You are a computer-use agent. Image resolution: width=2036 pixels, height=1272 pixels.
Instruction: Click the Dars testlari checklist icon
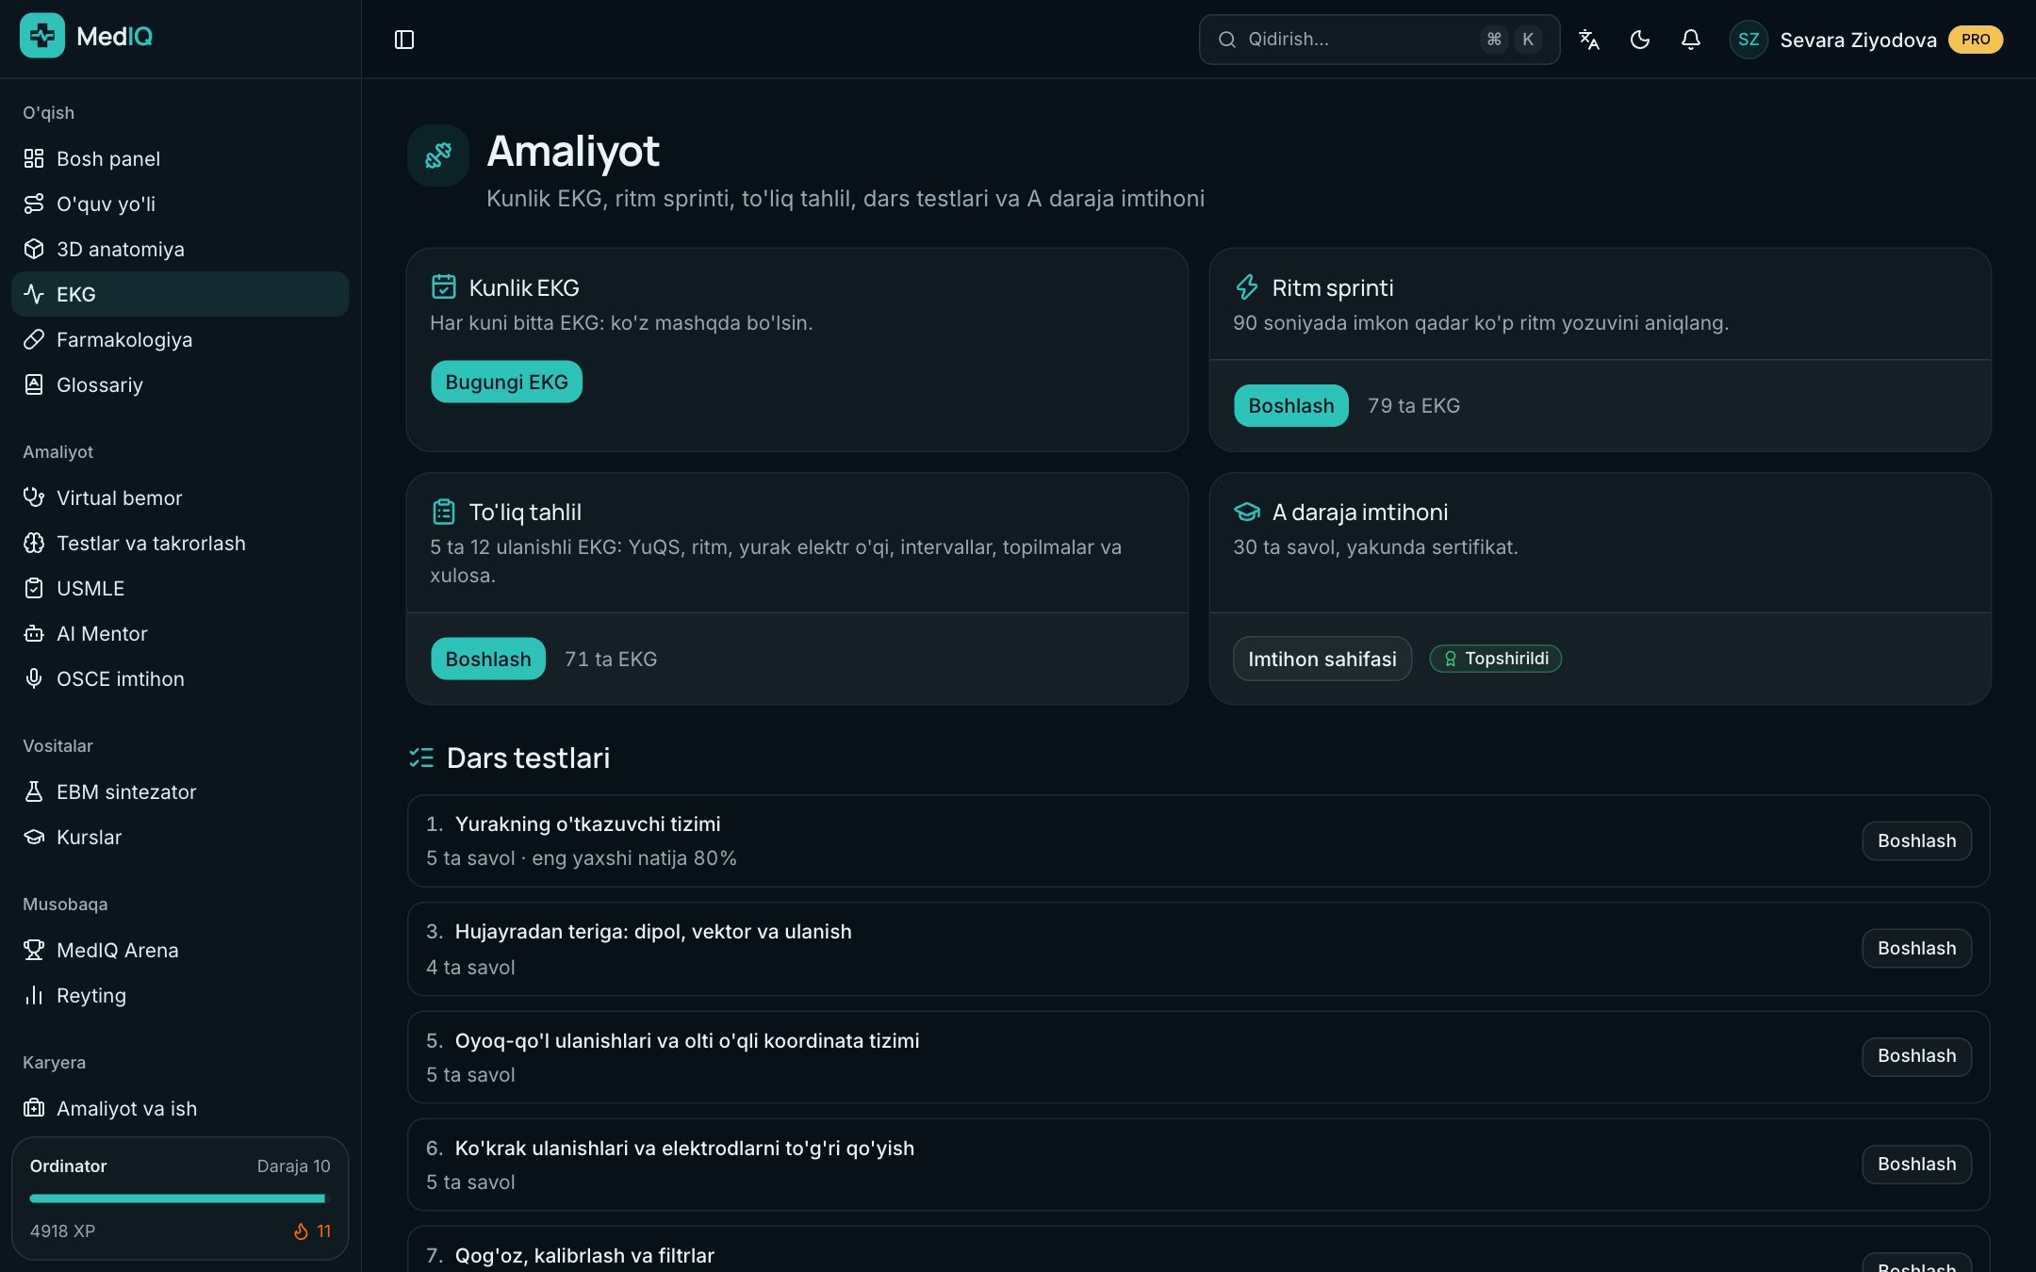pyautogui.click(x=421, y=758)
